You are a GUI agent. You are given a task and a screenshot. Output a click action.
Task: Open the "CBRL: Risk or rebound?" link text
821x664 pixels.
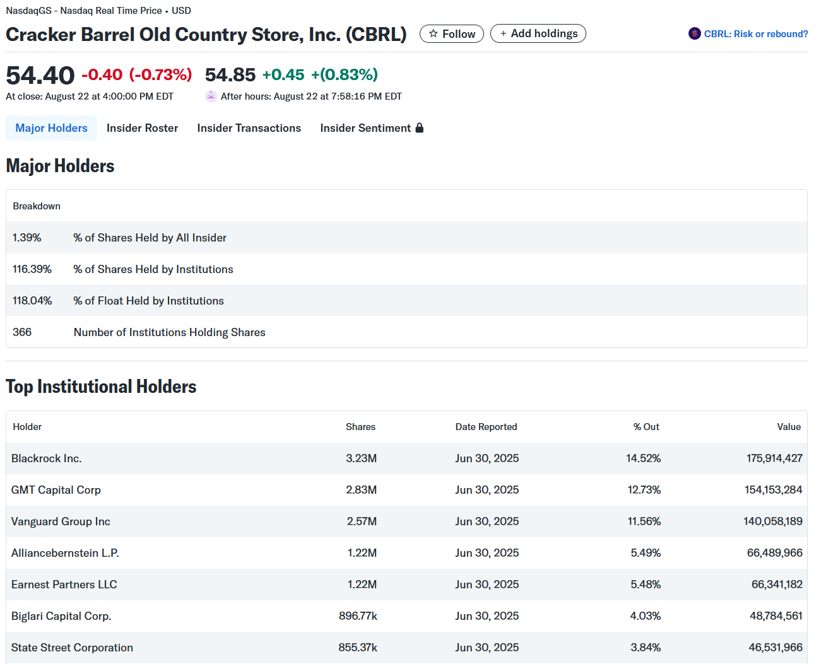755,34
